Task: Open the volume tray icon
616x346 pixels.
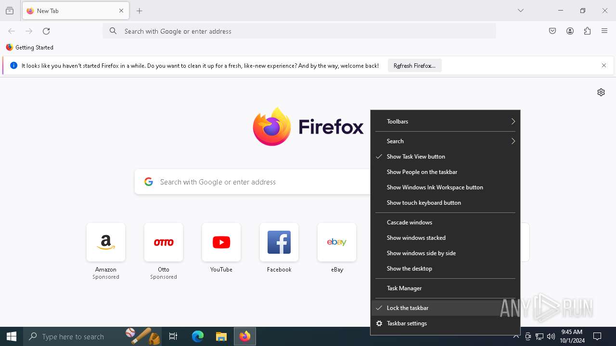Action: [x=551, y=336]
